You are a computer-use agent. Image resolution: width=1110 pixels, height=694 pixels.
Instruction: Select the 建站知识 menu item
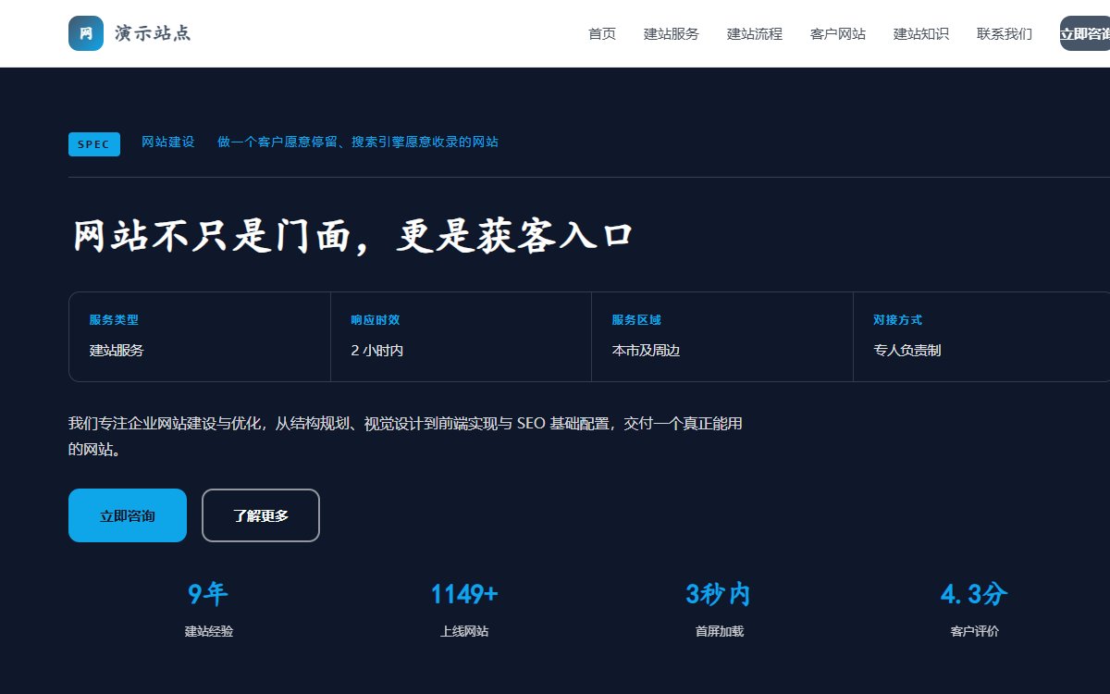[x=921, y=33]
